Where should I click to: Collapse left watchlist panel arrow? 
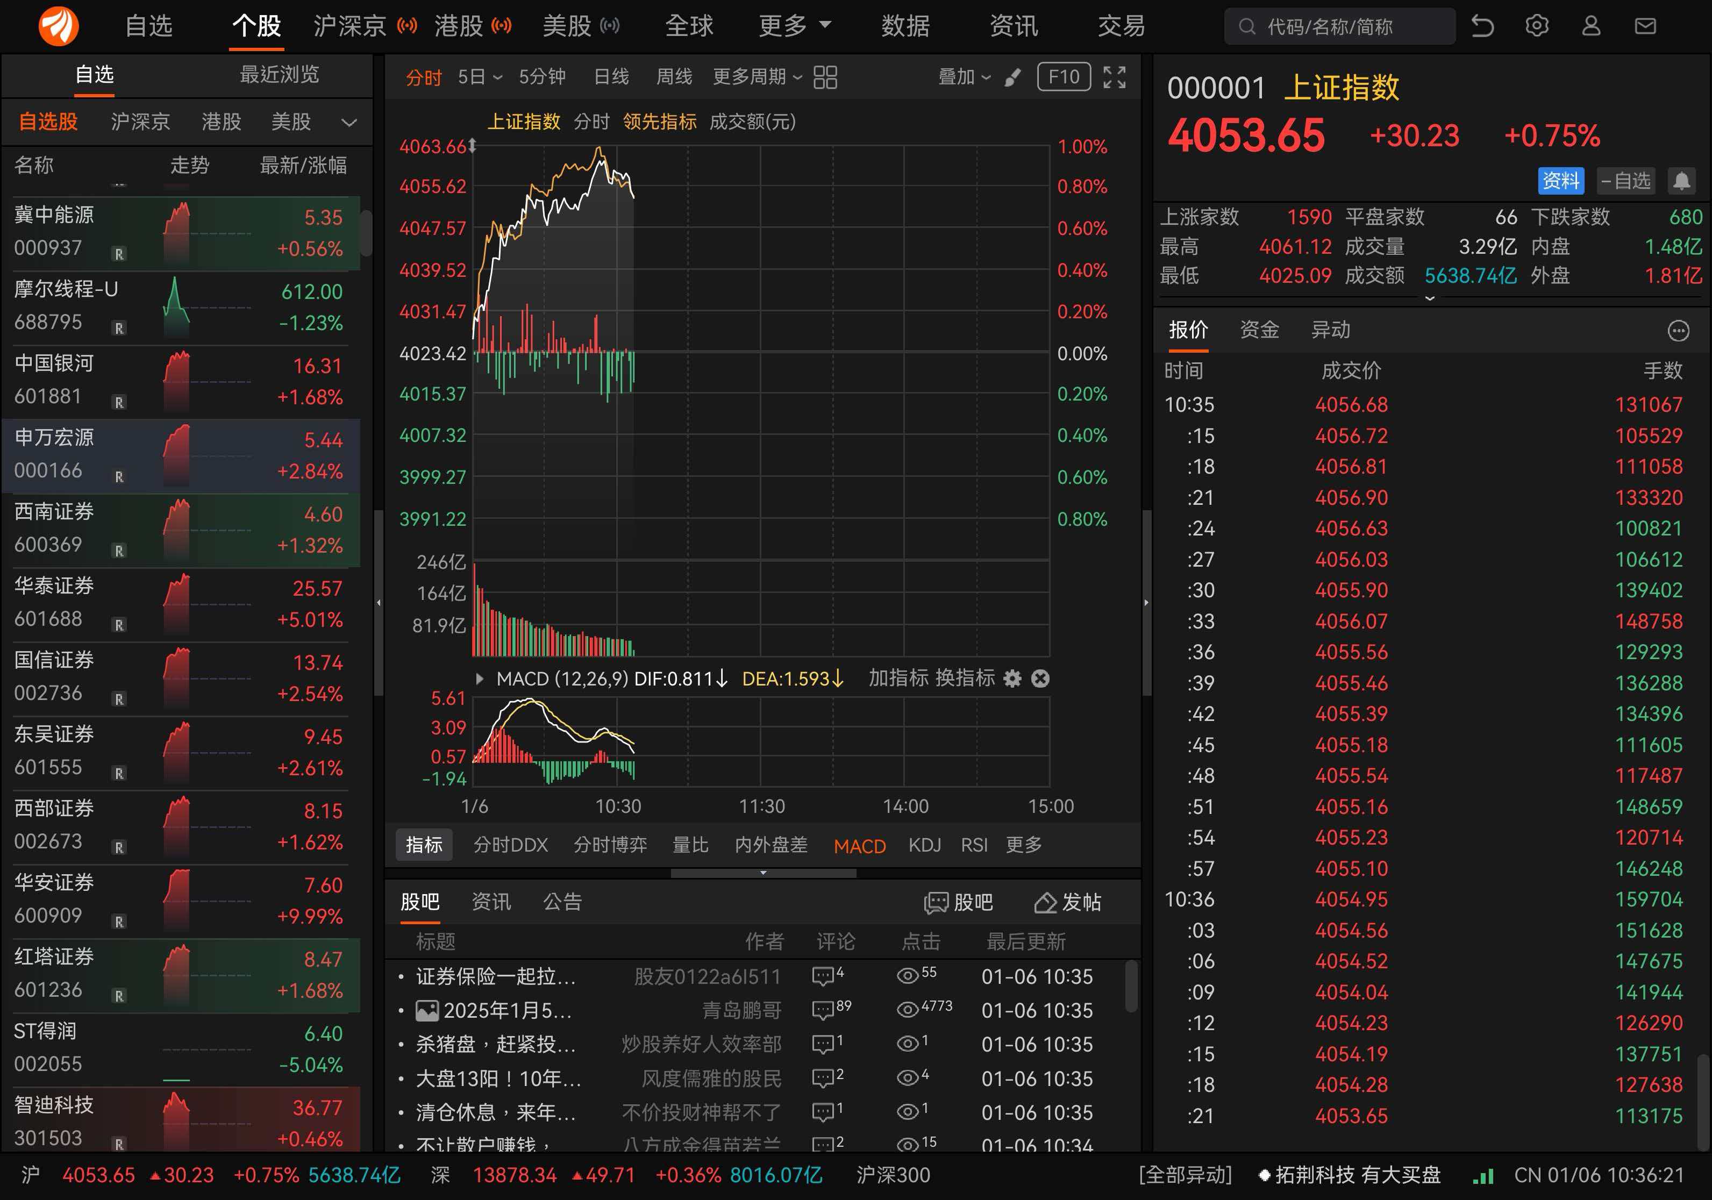pyautogui.click(x=379, y=602)
